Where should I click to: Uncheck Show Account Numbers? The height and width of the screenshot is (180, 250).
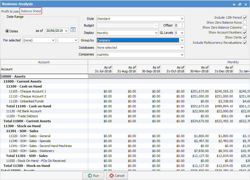pos(245,32)
